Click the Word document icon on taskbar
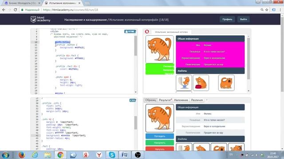 tap(125, 155)
